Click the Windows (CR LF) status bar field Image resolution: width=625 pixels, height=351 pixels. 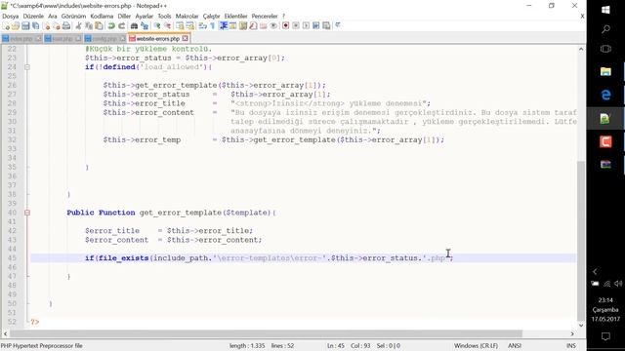click(x=476, y=346)
